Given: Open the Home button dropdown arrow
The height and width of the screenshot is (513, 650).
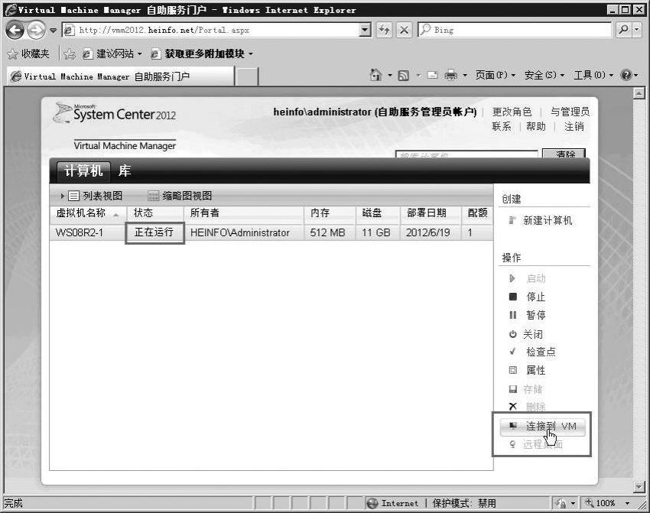Looking at the screenshot, I should (x=390, y=76).
